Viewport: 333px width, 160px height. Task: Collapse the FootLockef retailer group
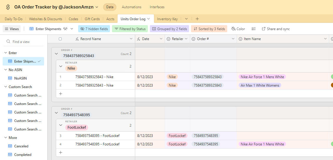point(61,125)
